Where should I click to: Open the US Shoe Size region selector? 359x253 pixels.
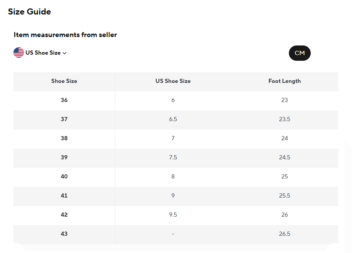point(40,53)
